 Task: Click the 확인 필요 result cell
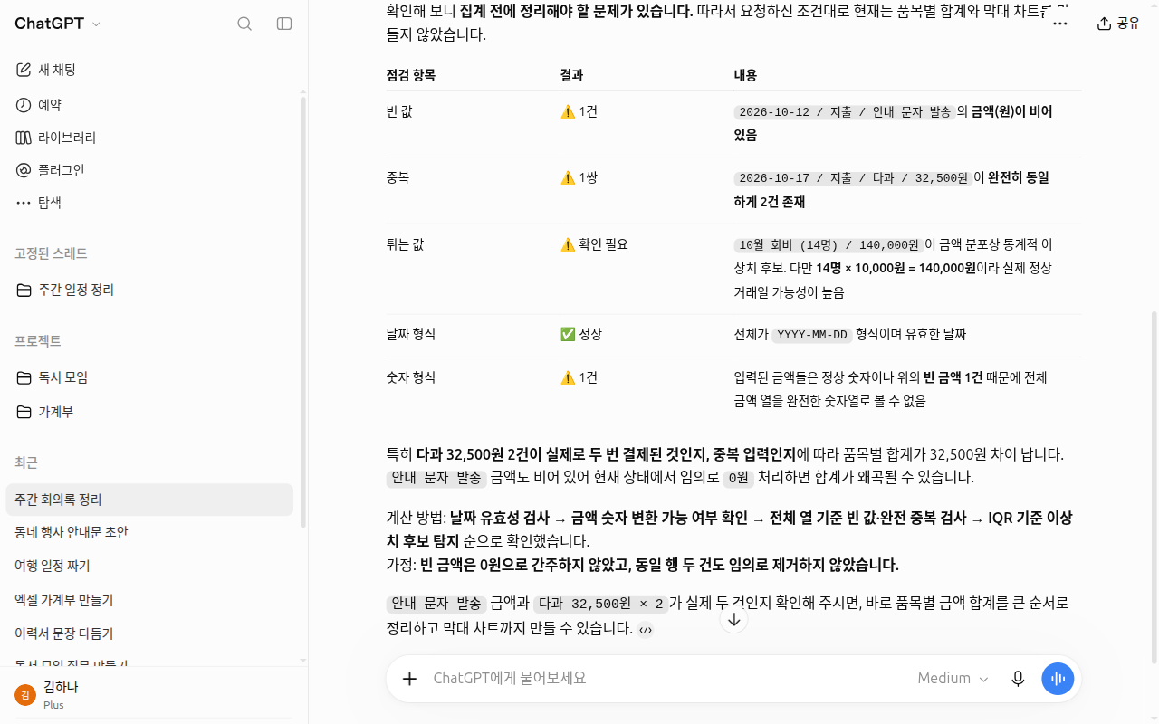click(x=594, y=244)
